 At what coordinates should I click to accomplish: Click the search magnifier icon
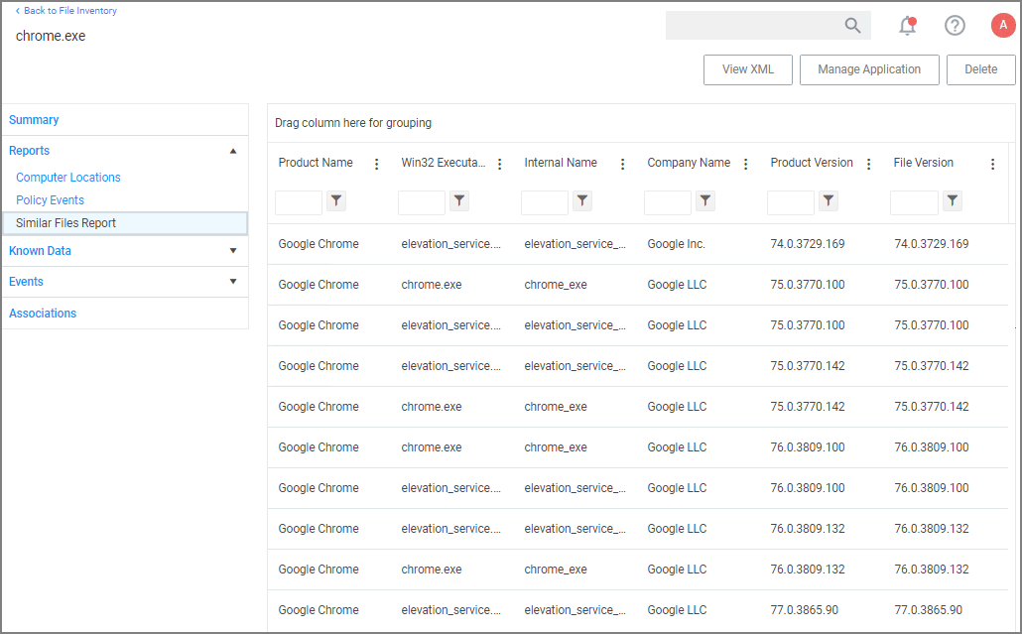click(x=851, y=25)
